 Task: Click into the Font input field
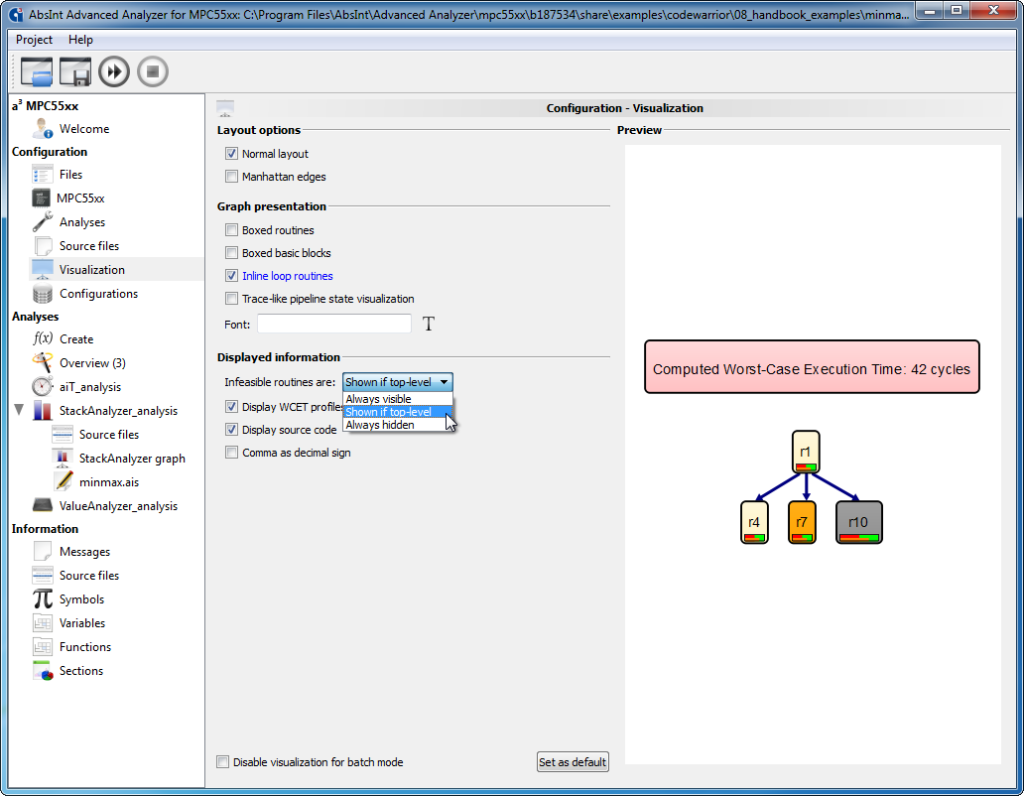pyautogui.click(x=333, y=324)
